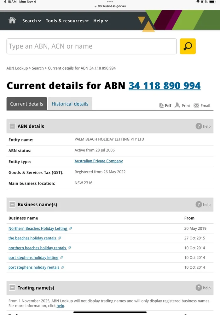Open Northern Beaches Holiday Letting business name

pyautogui.click(x=38, y=228)
